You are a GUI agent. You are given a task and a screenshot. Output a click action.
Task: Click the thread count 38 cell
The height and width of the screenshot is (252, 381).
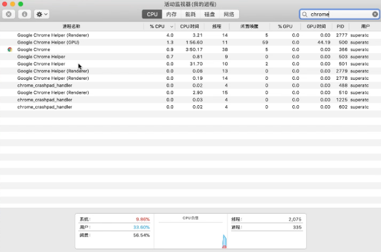[x=225, y=50]
